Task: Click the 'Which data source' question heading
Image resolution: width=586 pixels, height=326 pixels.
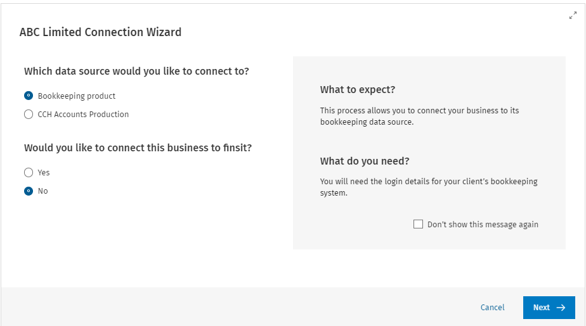Action: point(136,71)
